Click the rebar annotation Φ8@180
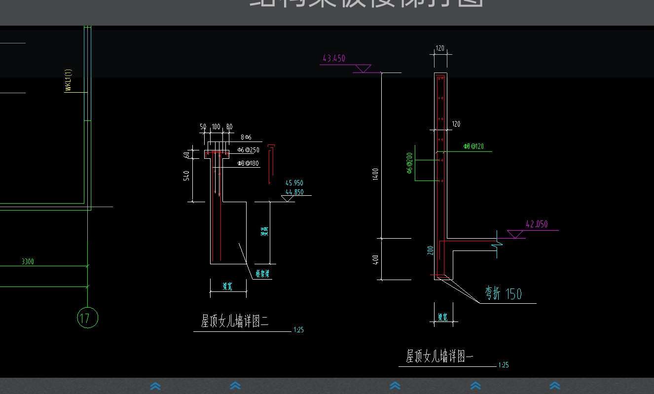This screenshot has height=394, width=654. [248, 163]
